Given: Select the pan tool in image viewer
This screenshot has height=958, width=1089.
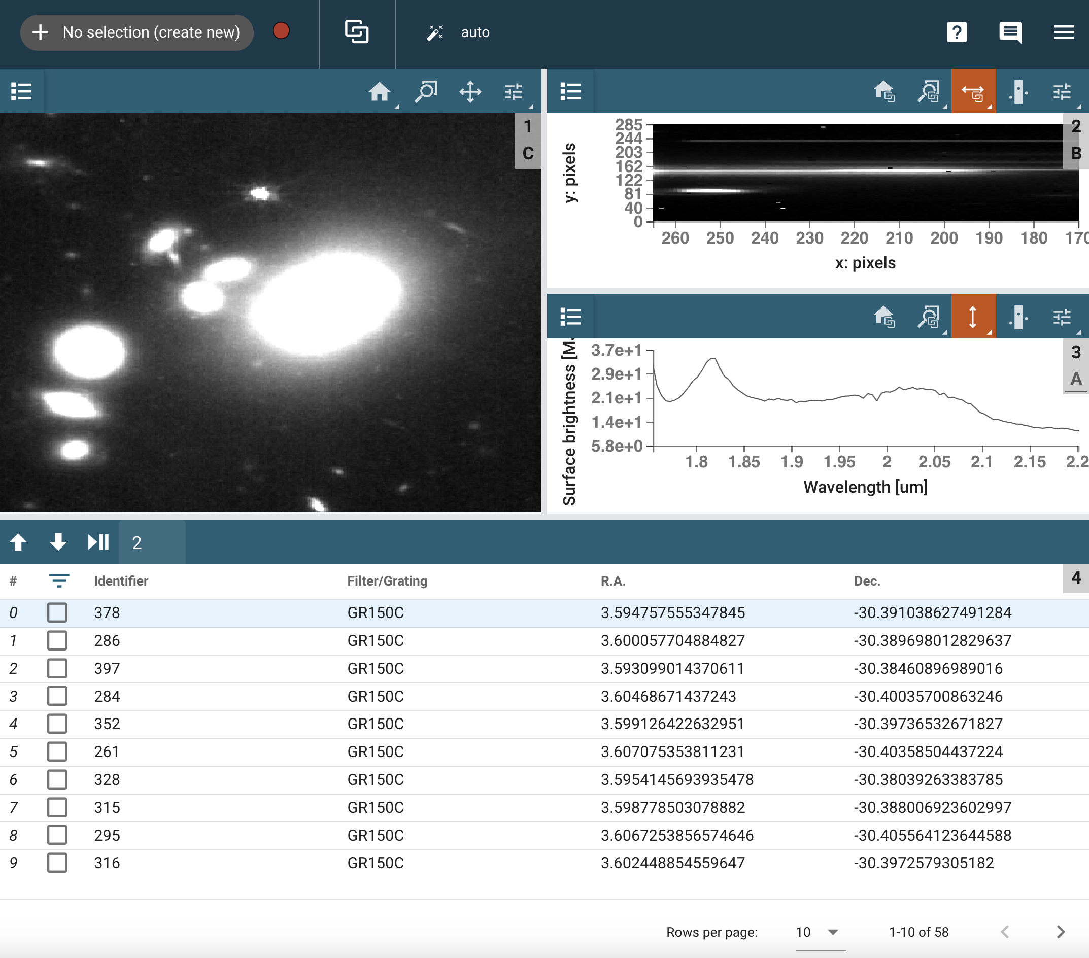Looking at the screenshot, I should (470, 92).
